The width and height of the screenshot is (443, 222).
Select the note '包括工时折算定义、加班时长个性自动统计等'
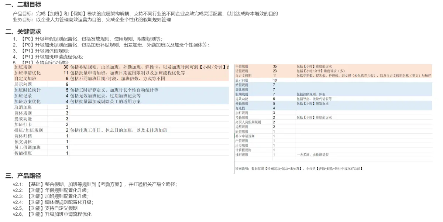pyautogui.click(x=114, y=90)
